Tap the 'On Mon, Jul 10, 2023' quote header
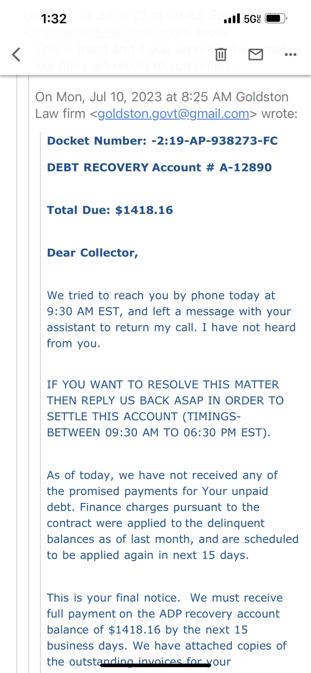 click(x=166, y=105)
